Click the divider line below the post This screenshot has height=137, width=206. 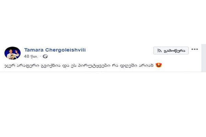[x=101, y=72]
